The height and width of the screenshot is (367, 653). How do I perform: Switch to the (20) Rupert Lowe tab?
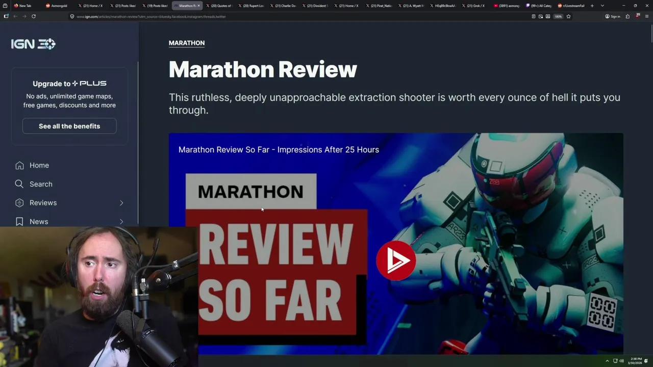250,6
